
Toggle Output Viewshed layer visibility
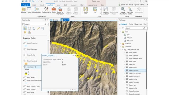25,61
